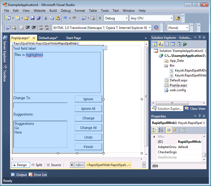Switch to Source view
Image resolution: width=211 pixels, height=186 pixels.
pyautogui.click(x=54, y=165)
